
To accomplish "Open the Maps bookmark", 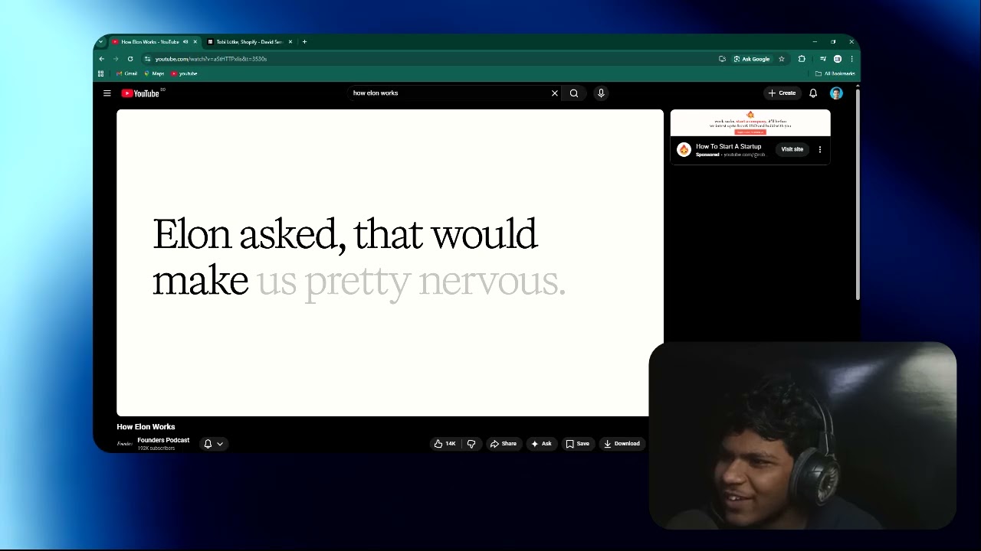I will click(154, 73).
